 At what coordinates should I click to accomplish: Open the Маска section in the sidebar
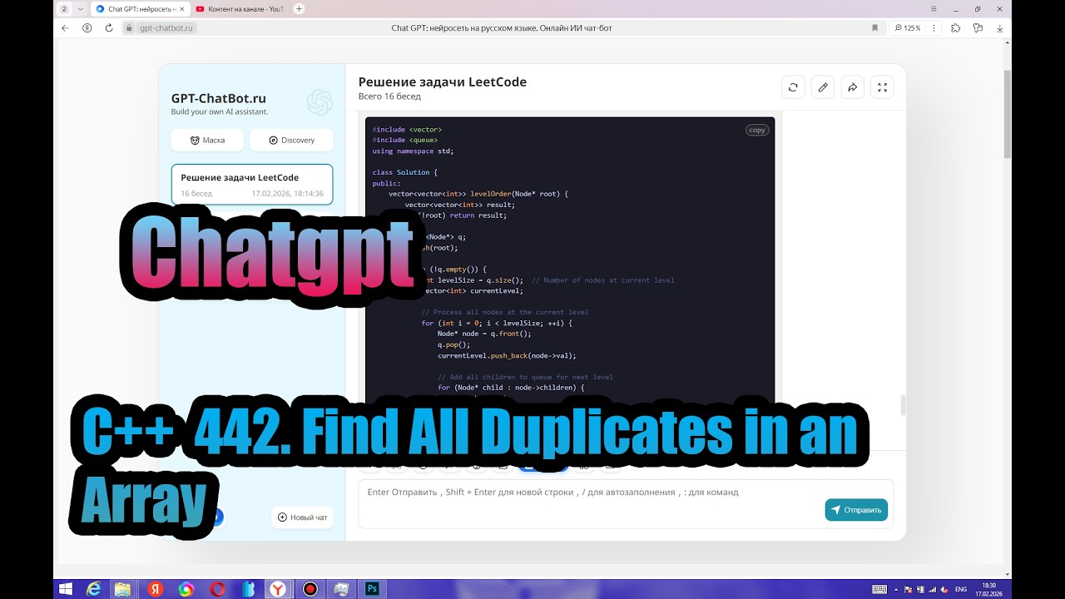click(x=207, y=140)
